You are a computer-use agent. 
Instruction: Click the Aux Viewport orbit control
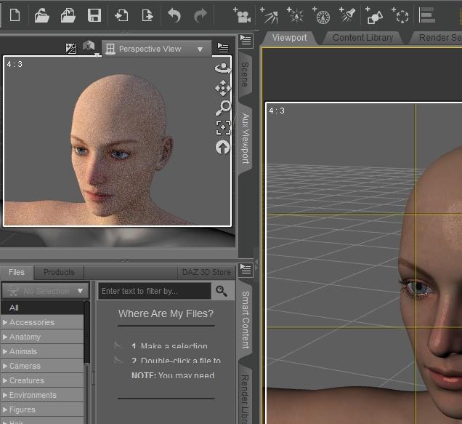[x=223, y=68]
